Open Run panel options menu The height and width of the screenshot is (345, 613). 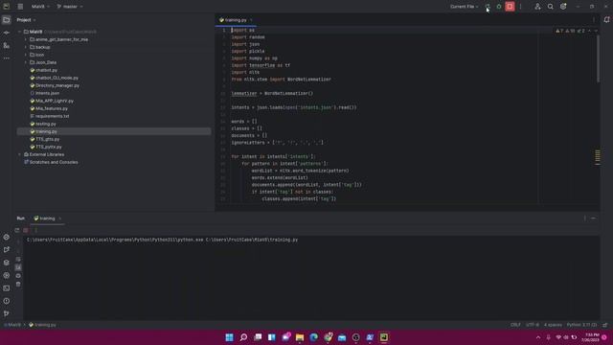click(585, 218)
